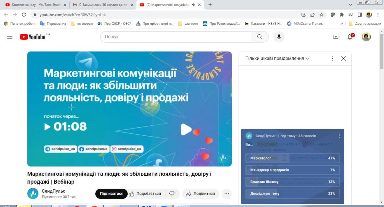Expand tab search chevron
This screenshot has height=207, width=384.
(x=350, y=5)
